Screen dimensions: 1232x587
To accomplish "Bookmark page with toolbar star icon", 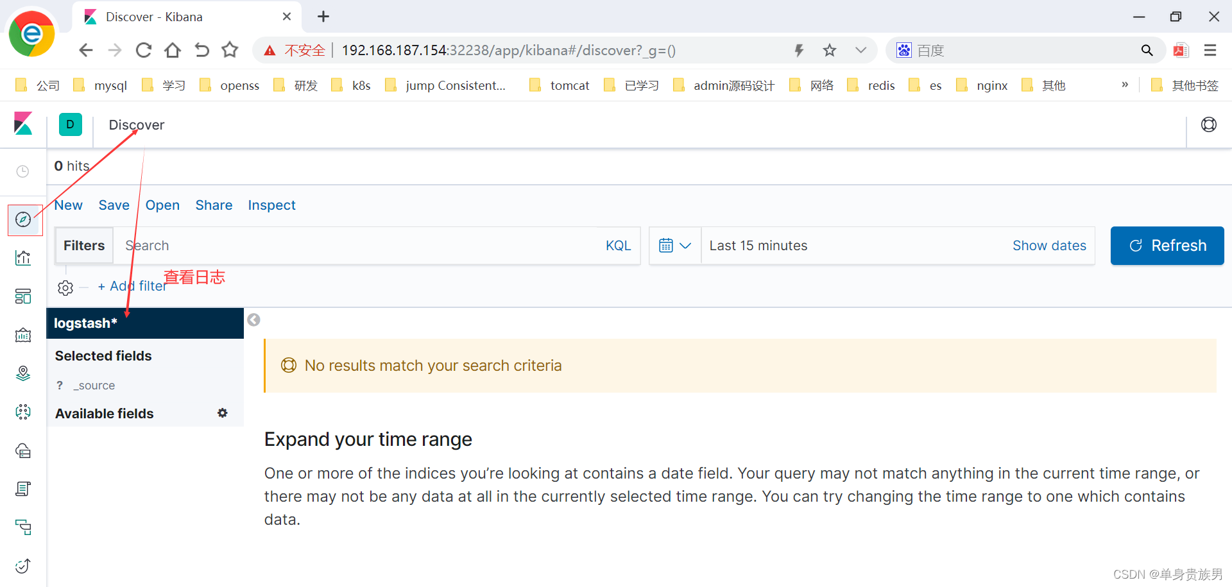I will 230,50.
